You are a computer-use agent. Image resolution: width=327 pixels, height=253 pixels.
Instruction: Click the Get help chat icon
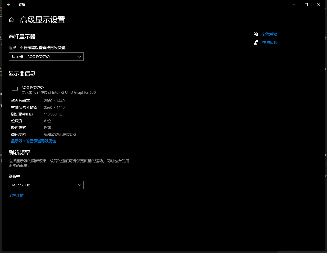[x=256, y=34]
